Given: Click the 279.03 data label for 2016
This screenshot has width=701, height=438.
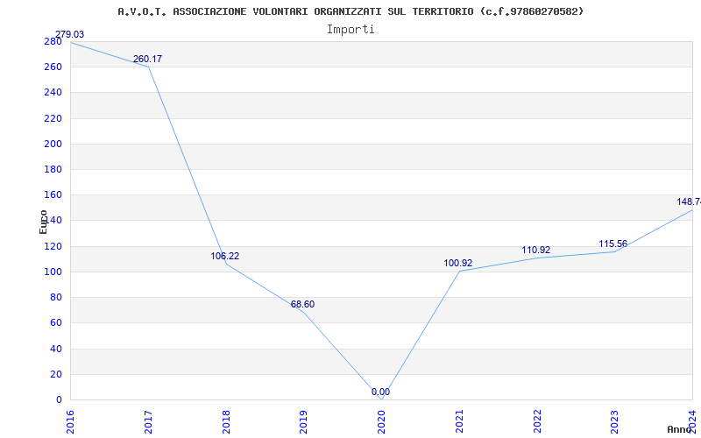Looking at the screenshot, I should (x=69, y=34).
